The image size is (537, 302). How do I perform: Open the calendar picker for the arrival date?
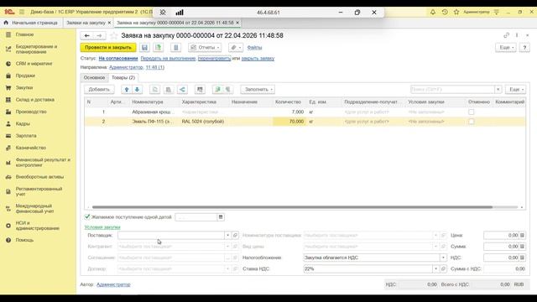point(221,217)
